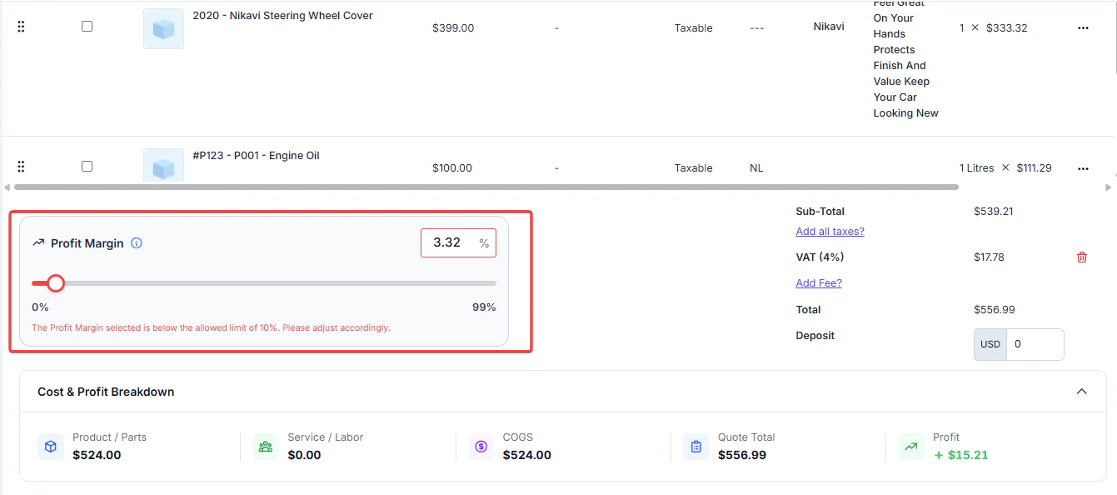This screenshot has height=495, width=1117.
Task: Click the Service / Labor people icon
Action: [x=266, y=447]
